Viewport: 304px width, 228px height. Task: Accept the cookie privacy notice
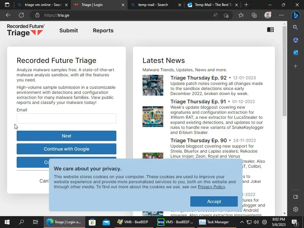click(214, 202)
